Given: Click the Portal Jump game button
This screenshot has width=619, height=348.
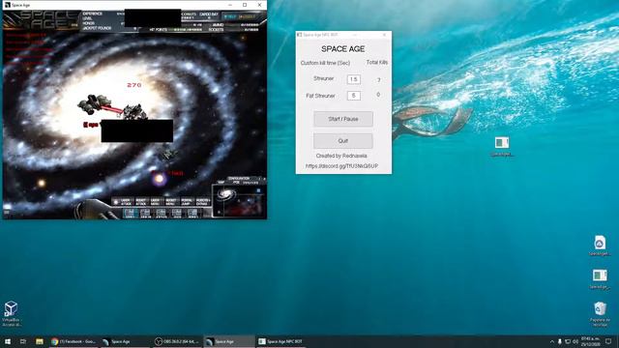Looking at the screenshot, I should (x=187, y=202).
